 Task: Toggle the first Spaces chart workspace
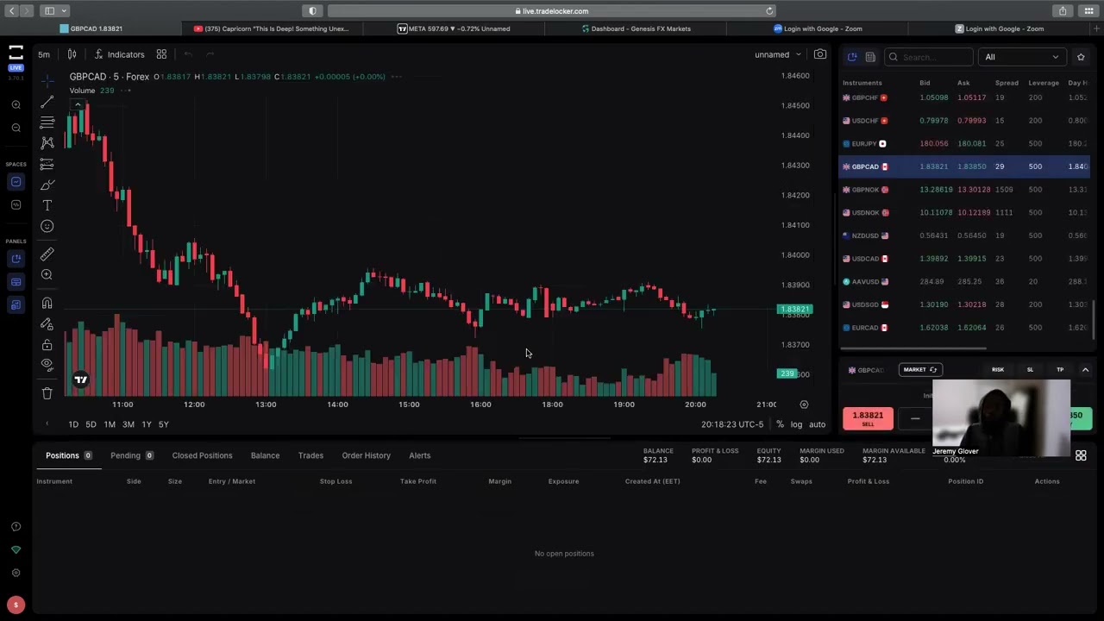click(x=16, y=182)
